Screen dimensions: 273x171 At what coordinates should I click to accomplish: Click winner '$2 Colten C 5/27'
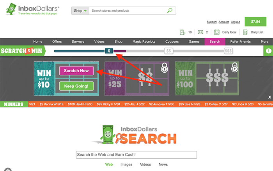[216, 104]
